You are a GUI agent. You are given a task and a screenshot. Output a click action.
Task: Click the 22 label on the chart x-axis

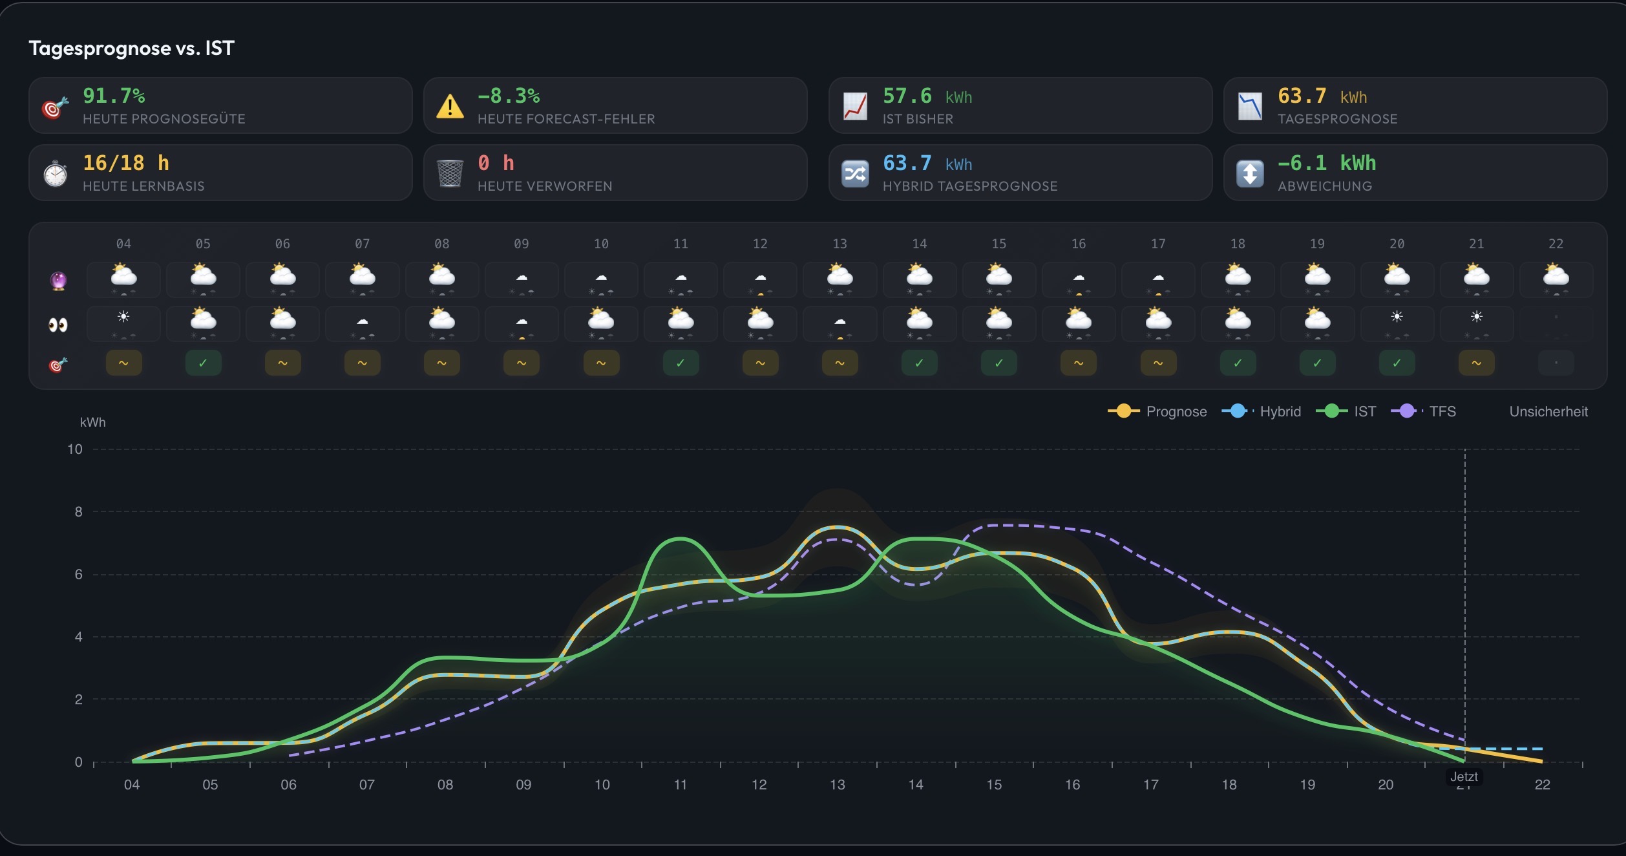pos(1542,784)
